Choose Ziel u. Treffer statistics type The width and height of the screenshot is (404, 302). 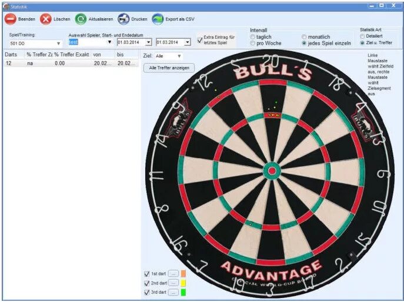pos(362,43)
